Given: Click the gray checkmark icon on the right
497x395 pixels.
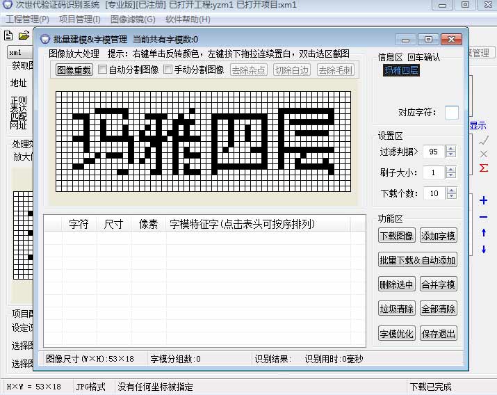Looking at the screenshot, I should (x=484, y=140).
